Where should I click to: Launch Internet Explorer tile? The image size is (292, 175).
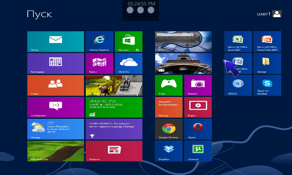click(x=99, y=42)
